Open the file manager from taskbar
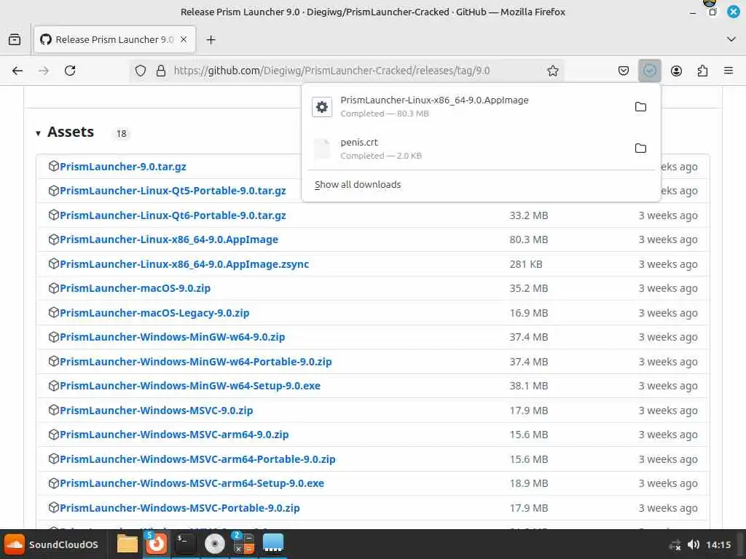Viewport: 746px width, 559px height. 127,544
